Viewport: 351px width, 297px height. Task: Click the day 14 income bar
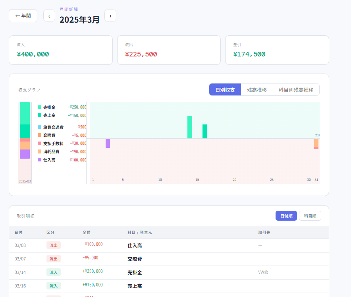[190, 127]
